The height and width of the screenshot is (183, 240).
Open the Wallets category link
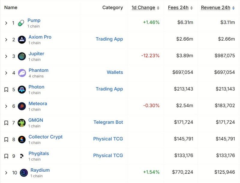[115, 72]
